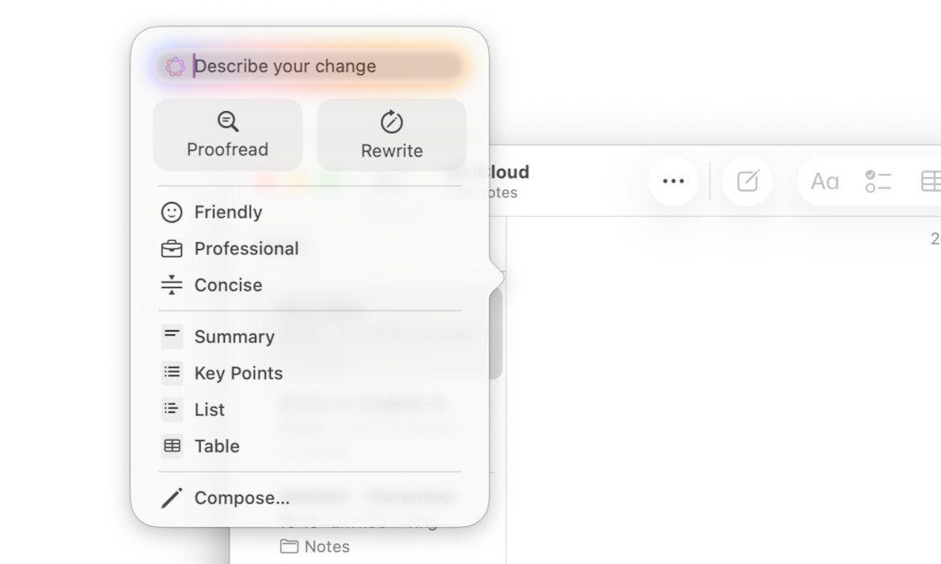941x564 pixels.
Task: Format the text as a List
Action: 209,409
